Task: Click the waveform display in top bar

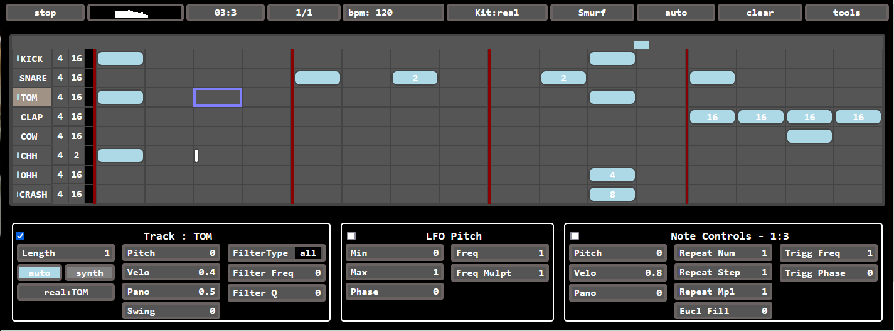Action: coord(136,13)
